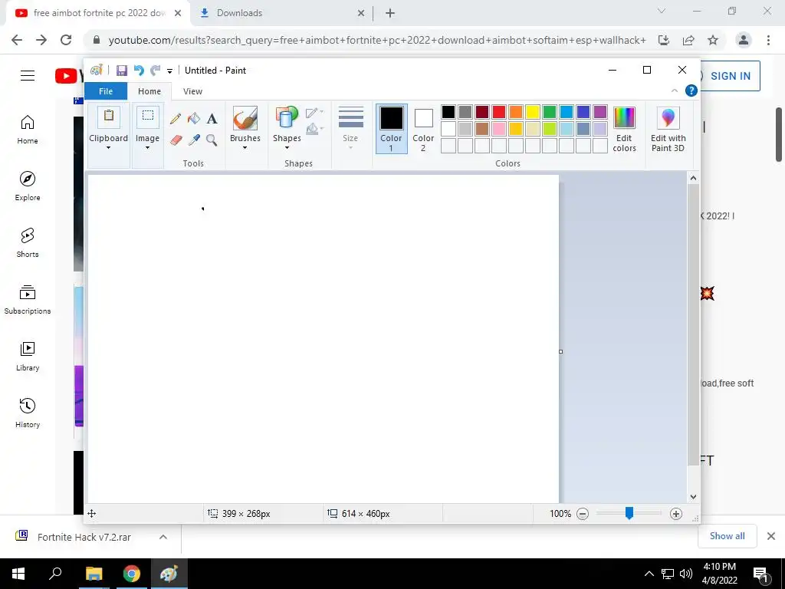Pick the yellow color swatch
The height and width of the screenshot is (589, 785).
pos(533,112)
